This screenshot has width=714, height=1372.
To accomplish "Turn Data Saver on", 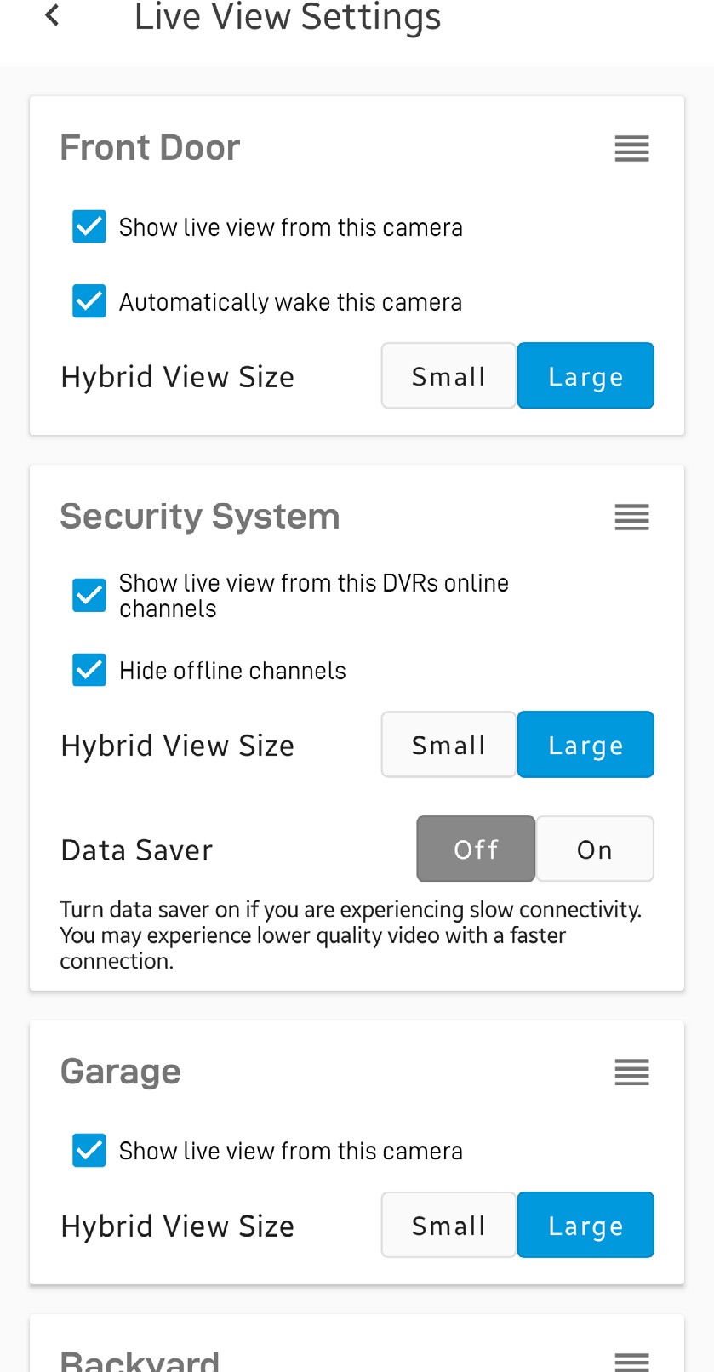I will 595,849.
